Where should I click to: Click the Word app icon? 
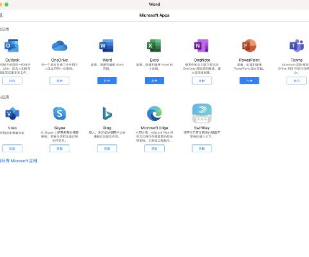tap(107, 45)
